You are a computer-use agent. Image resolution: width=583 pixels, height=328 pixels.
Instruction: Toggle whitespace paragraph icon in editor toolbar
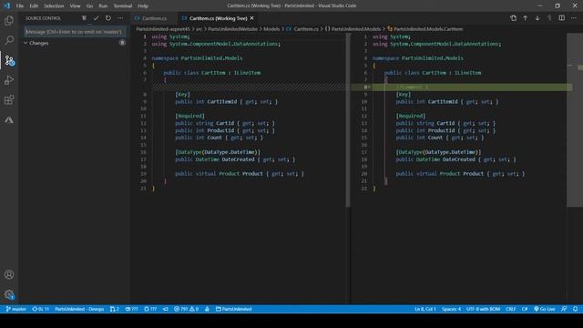(549, 18)
